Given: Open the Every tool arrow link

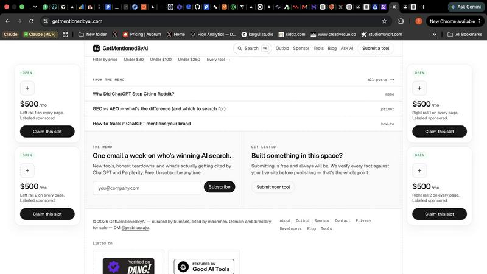Looking at the screenshot, I should pyautogui.click(x=219, y=59).
